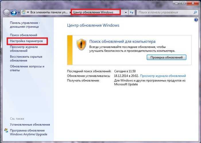Viewport: 201px width, 143px height.
Task: Open the inline 'Просмотр журнала обновлений' link after date
Action: tap(163, 76)
